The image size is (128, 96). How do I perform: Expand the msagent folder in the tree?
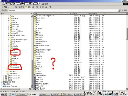tap(8, 27)
